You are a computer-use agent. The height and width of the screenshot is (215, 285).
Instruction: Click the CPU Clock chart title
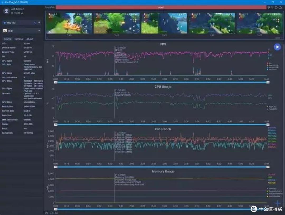tap(163, 129)
